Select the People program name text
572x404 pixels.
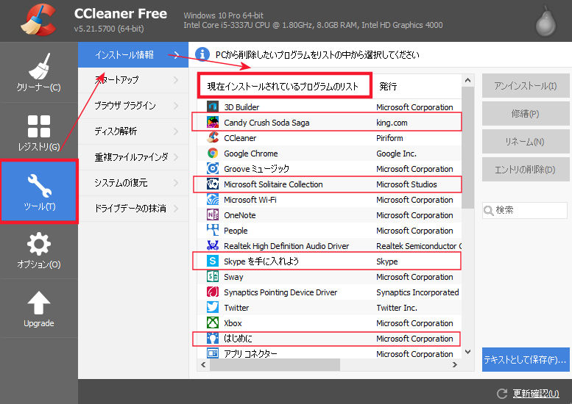[x=236, y=231]
